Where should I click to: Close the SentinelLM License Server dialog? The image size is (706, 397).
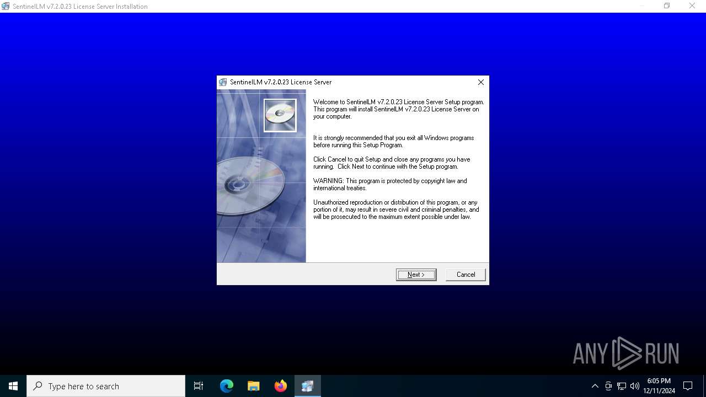(481, 82)
